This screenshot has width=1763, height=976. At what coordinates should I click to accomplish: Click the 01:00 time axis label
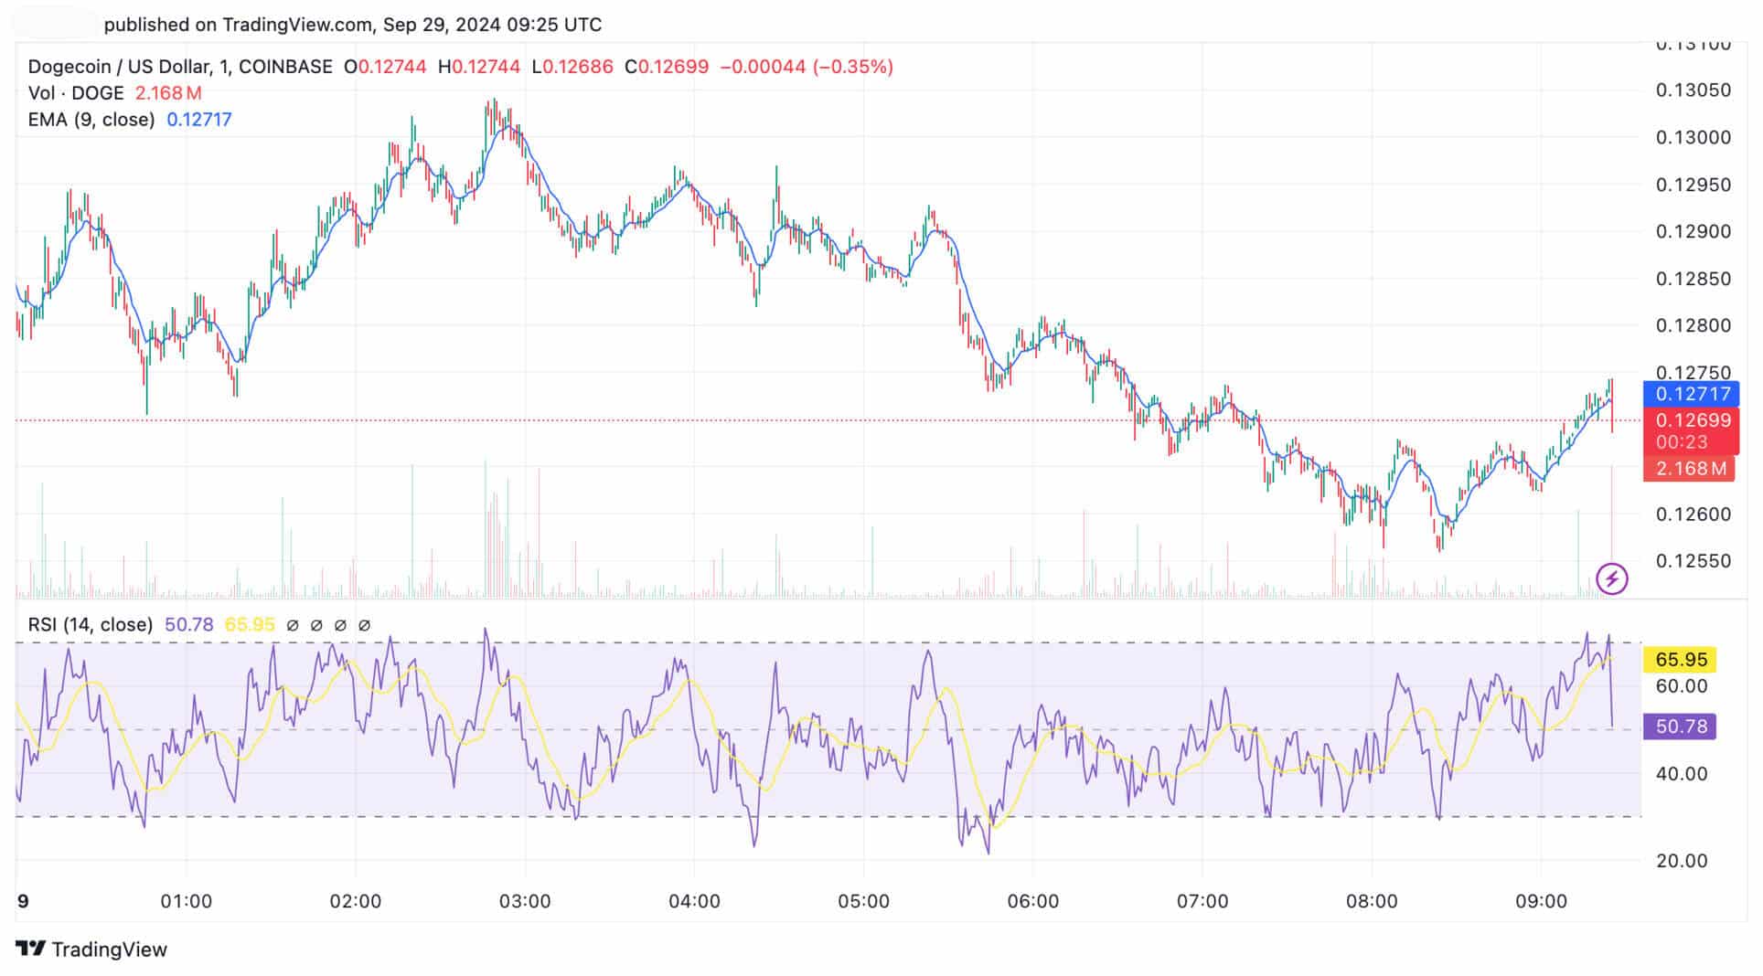[187, 902]
